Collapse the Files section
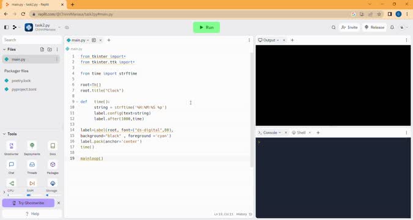This screenshot has height=220, width=413. (4, 50)
